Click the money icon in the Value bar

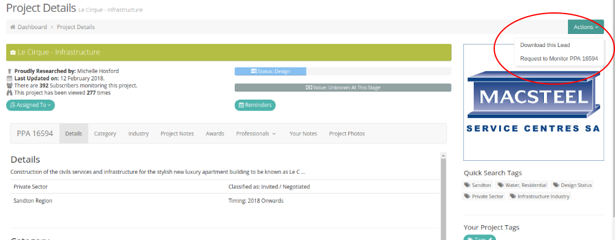pyautogui.click(x=308, y=88)
